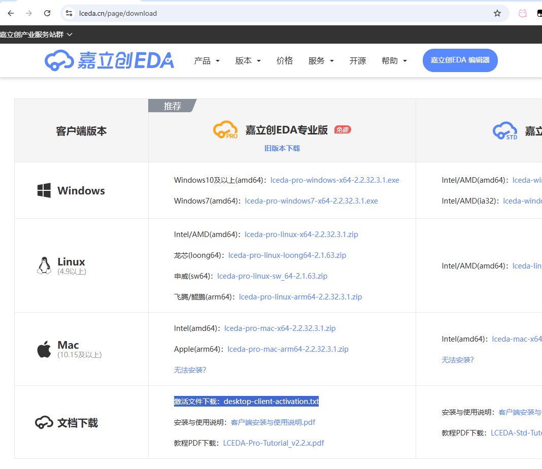This screenshot has width=542, height=469.
Task: Open 无法安装? link in Std column
Action: pos(458,360)
